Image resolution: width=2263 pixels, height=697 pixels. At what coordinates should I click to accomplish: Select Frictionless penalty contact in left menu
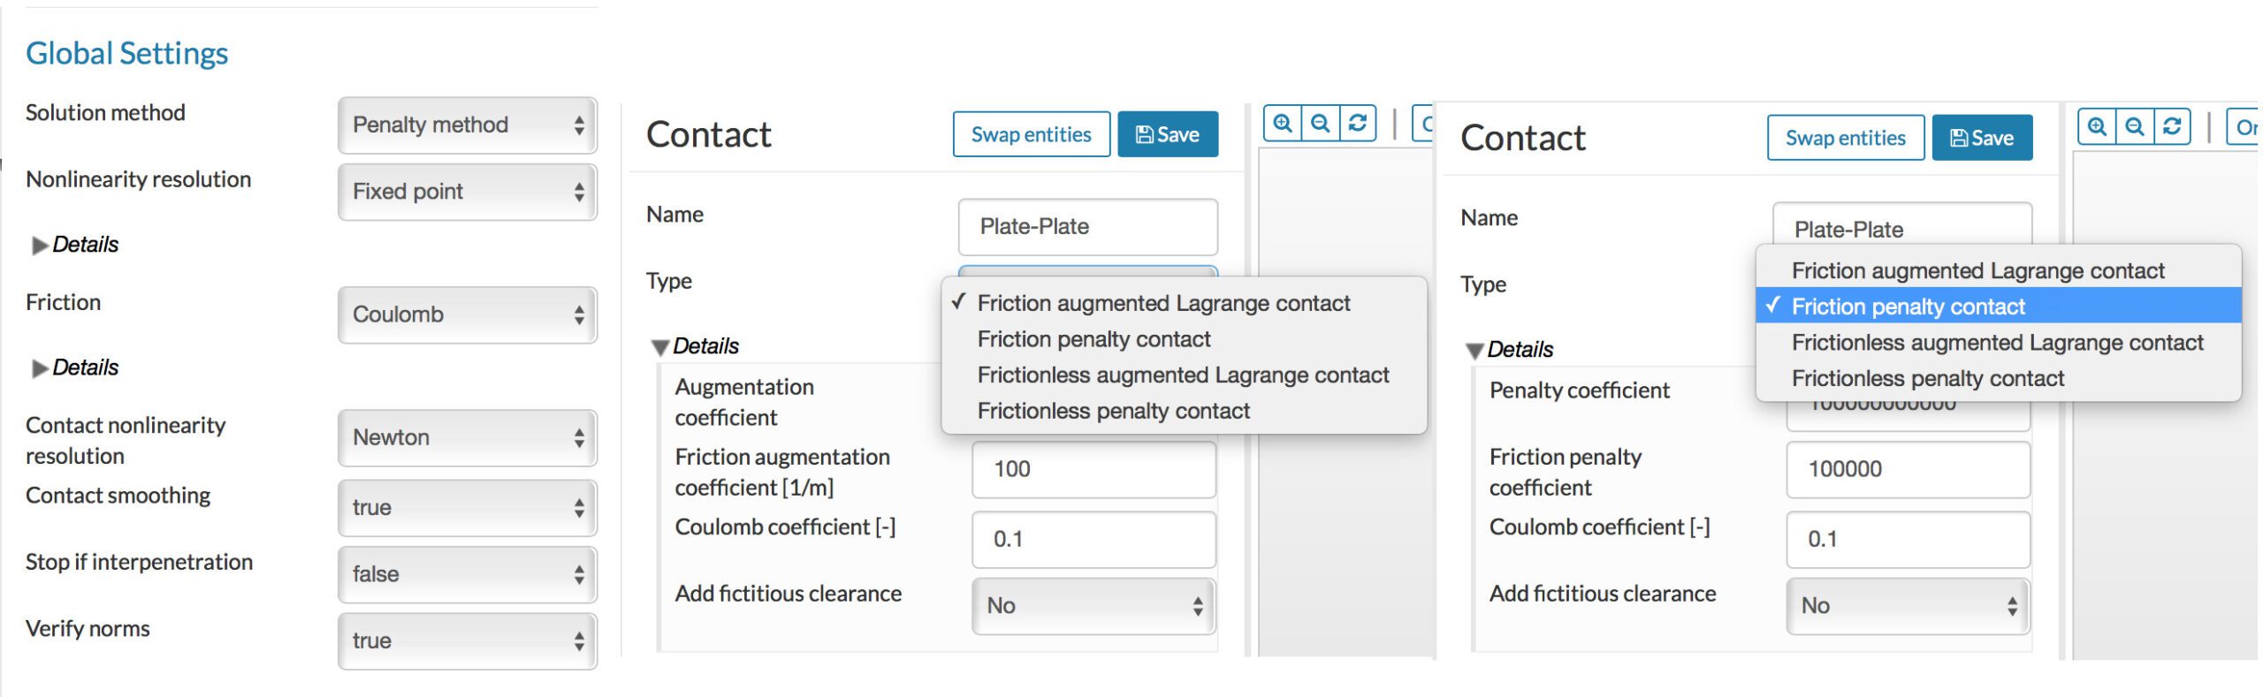[x=1113, y=411]
